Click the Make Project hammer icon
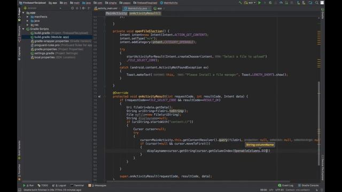The height and width of the screenshot is (192, 342). (240, 3)
